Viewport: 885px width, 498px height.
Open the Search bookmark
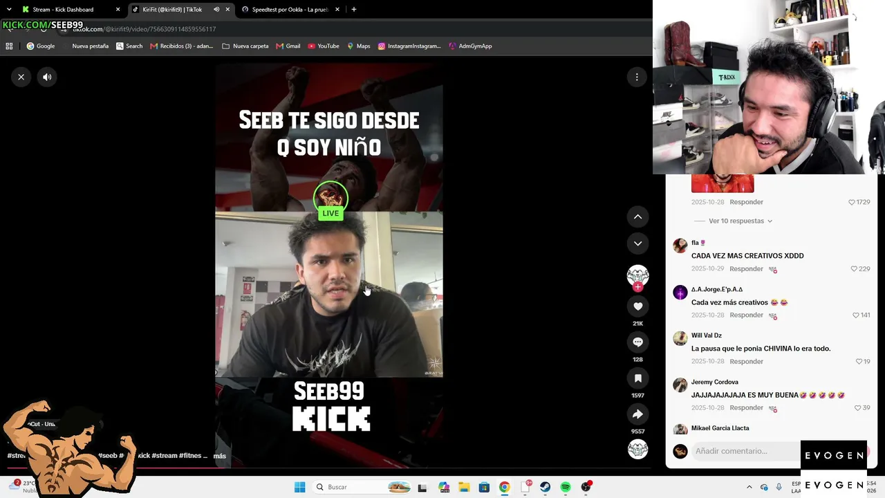coord(129,46)
